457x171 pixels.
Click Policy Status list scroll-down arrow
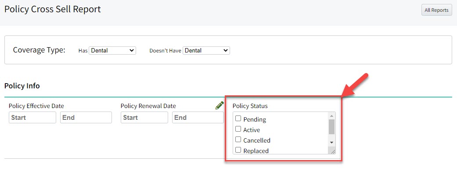tap(331, 143)
